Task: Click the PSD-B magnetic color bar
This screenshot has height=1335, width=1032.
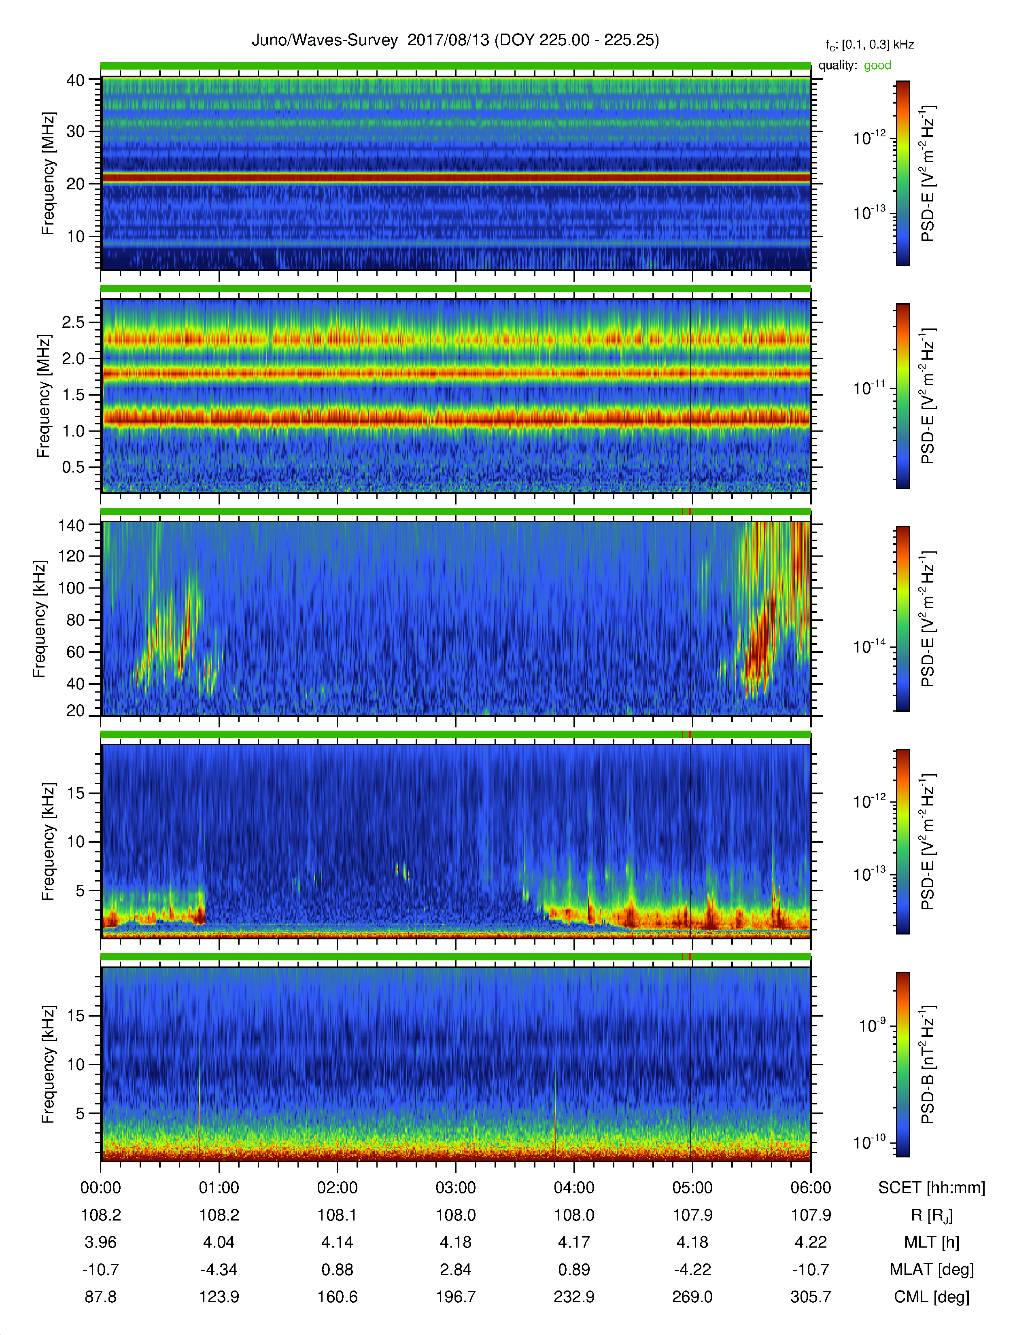Action: (x=902, y=1064)
